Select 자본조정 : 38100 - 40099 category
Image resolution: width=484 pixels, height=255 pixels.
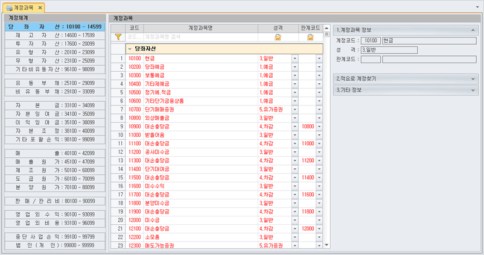pyautogui.click(x=55, y=131)
